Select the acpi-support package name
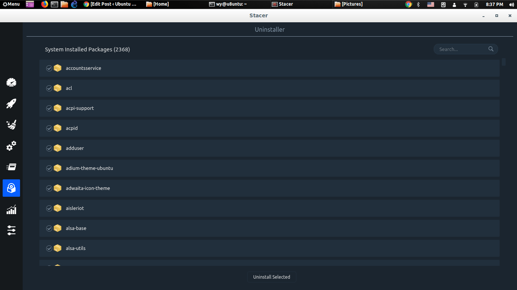This screenshot has width=517, height=290. pyautogui.click(x=80, y=108)
